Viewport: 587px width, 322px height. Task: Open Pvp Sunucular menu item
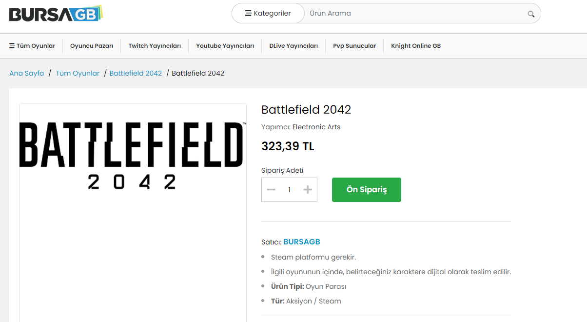click(x=354, y=46)
